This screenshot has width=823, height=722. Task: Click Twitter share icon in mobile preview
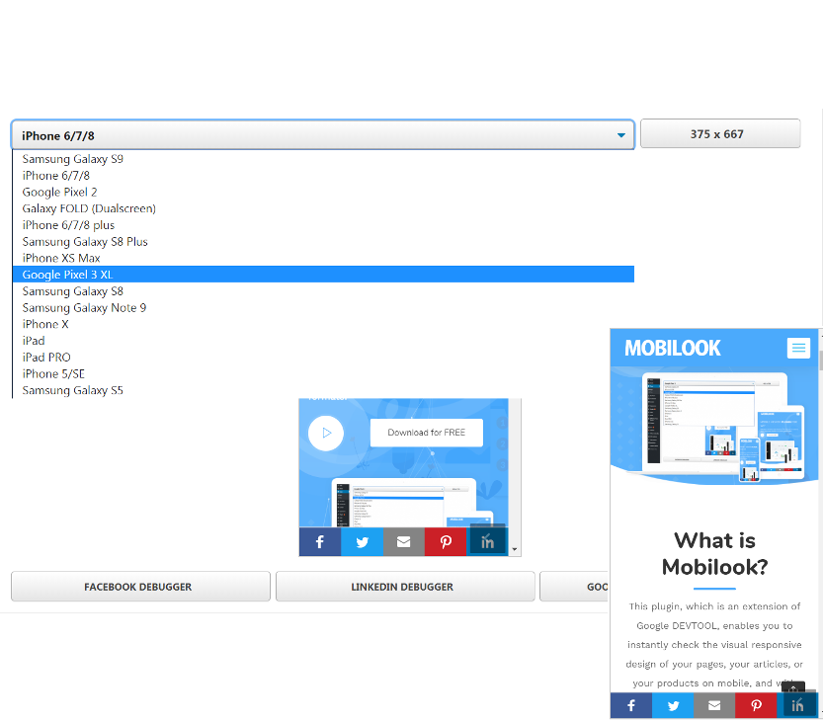point(673,705)
